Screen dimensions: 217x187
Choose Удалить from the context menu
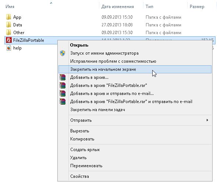[135, 158]
